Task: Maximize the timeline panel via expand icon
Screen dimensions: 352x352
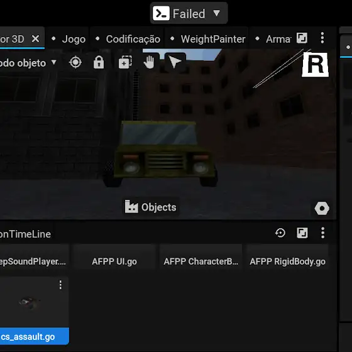Action: [x=302, y=233]
